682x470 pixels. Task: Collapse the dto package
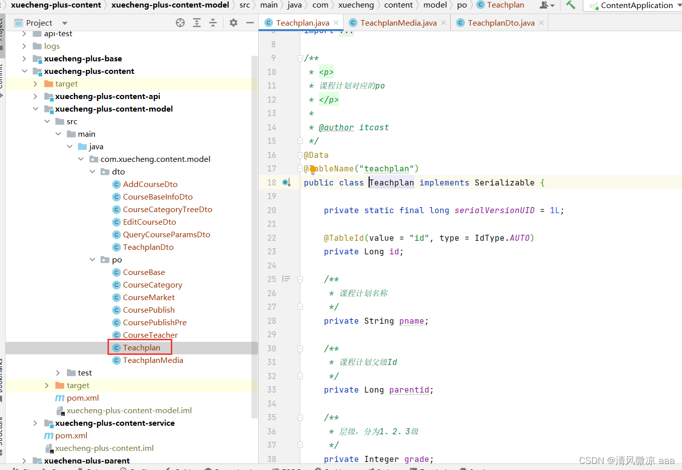point(92,171)
